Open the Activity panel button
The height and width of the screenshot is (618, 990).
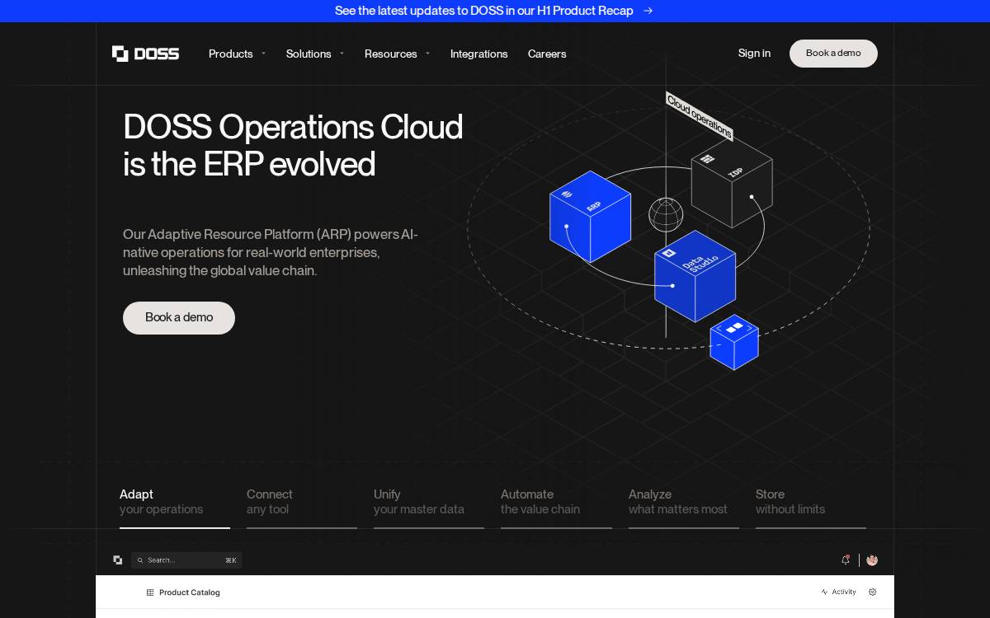[838, 592]
